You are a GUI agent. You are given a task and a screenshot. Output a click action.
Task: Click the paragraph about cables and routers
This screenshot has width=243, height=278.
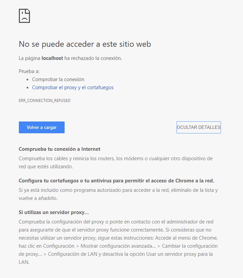coord(115,163)
